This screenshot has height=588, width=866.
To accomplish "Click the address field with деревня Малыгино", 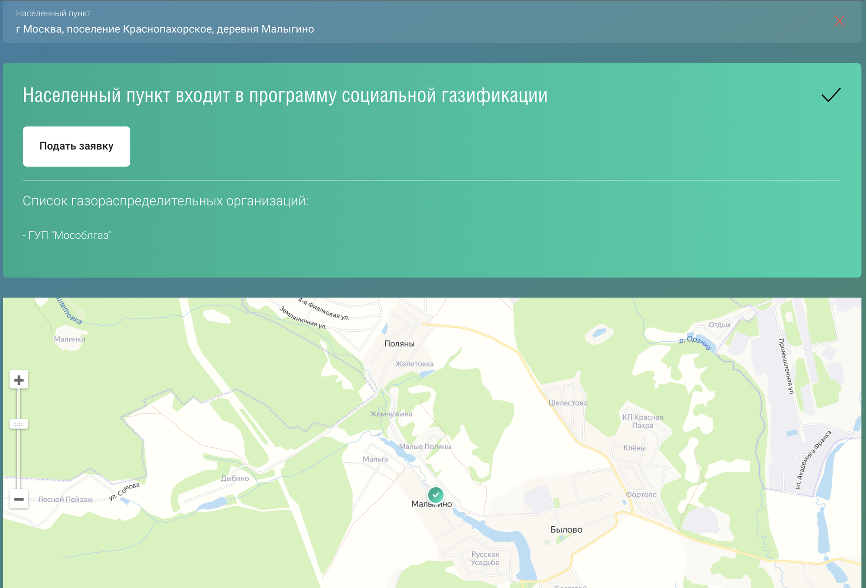I will (165, 29).
